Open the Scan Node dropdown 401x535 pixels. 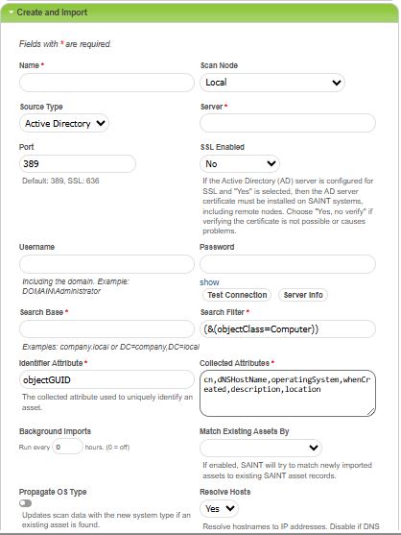[272, 83]
